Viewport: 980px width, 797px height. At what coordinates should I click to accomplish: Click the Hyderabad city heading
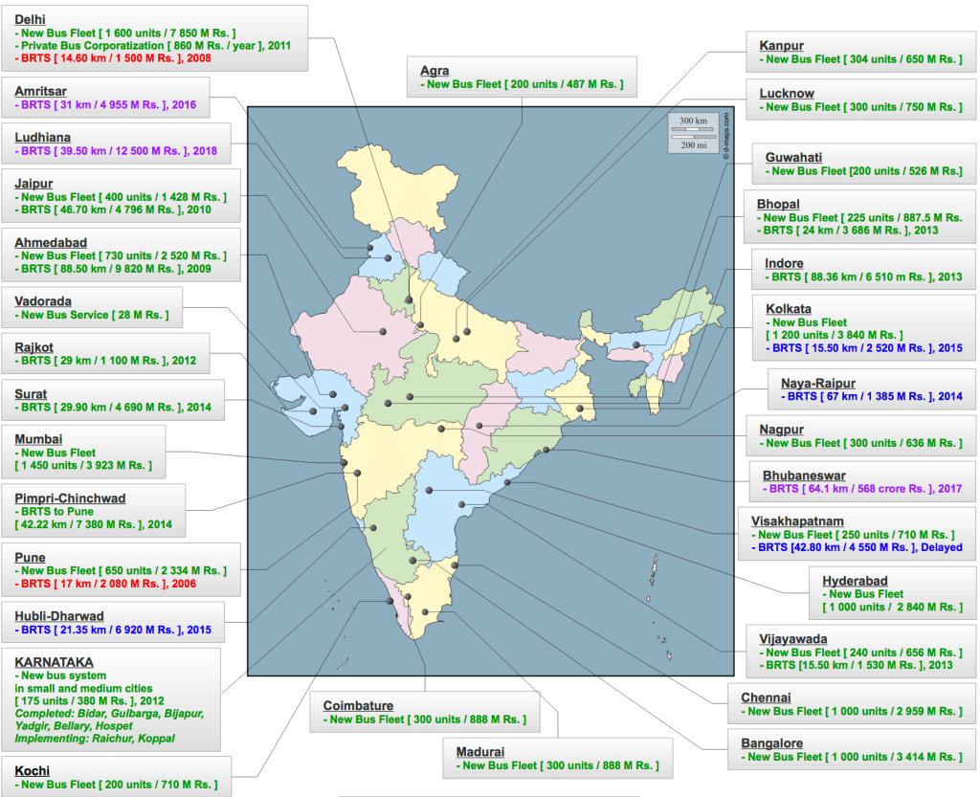[x=855, y=581]
